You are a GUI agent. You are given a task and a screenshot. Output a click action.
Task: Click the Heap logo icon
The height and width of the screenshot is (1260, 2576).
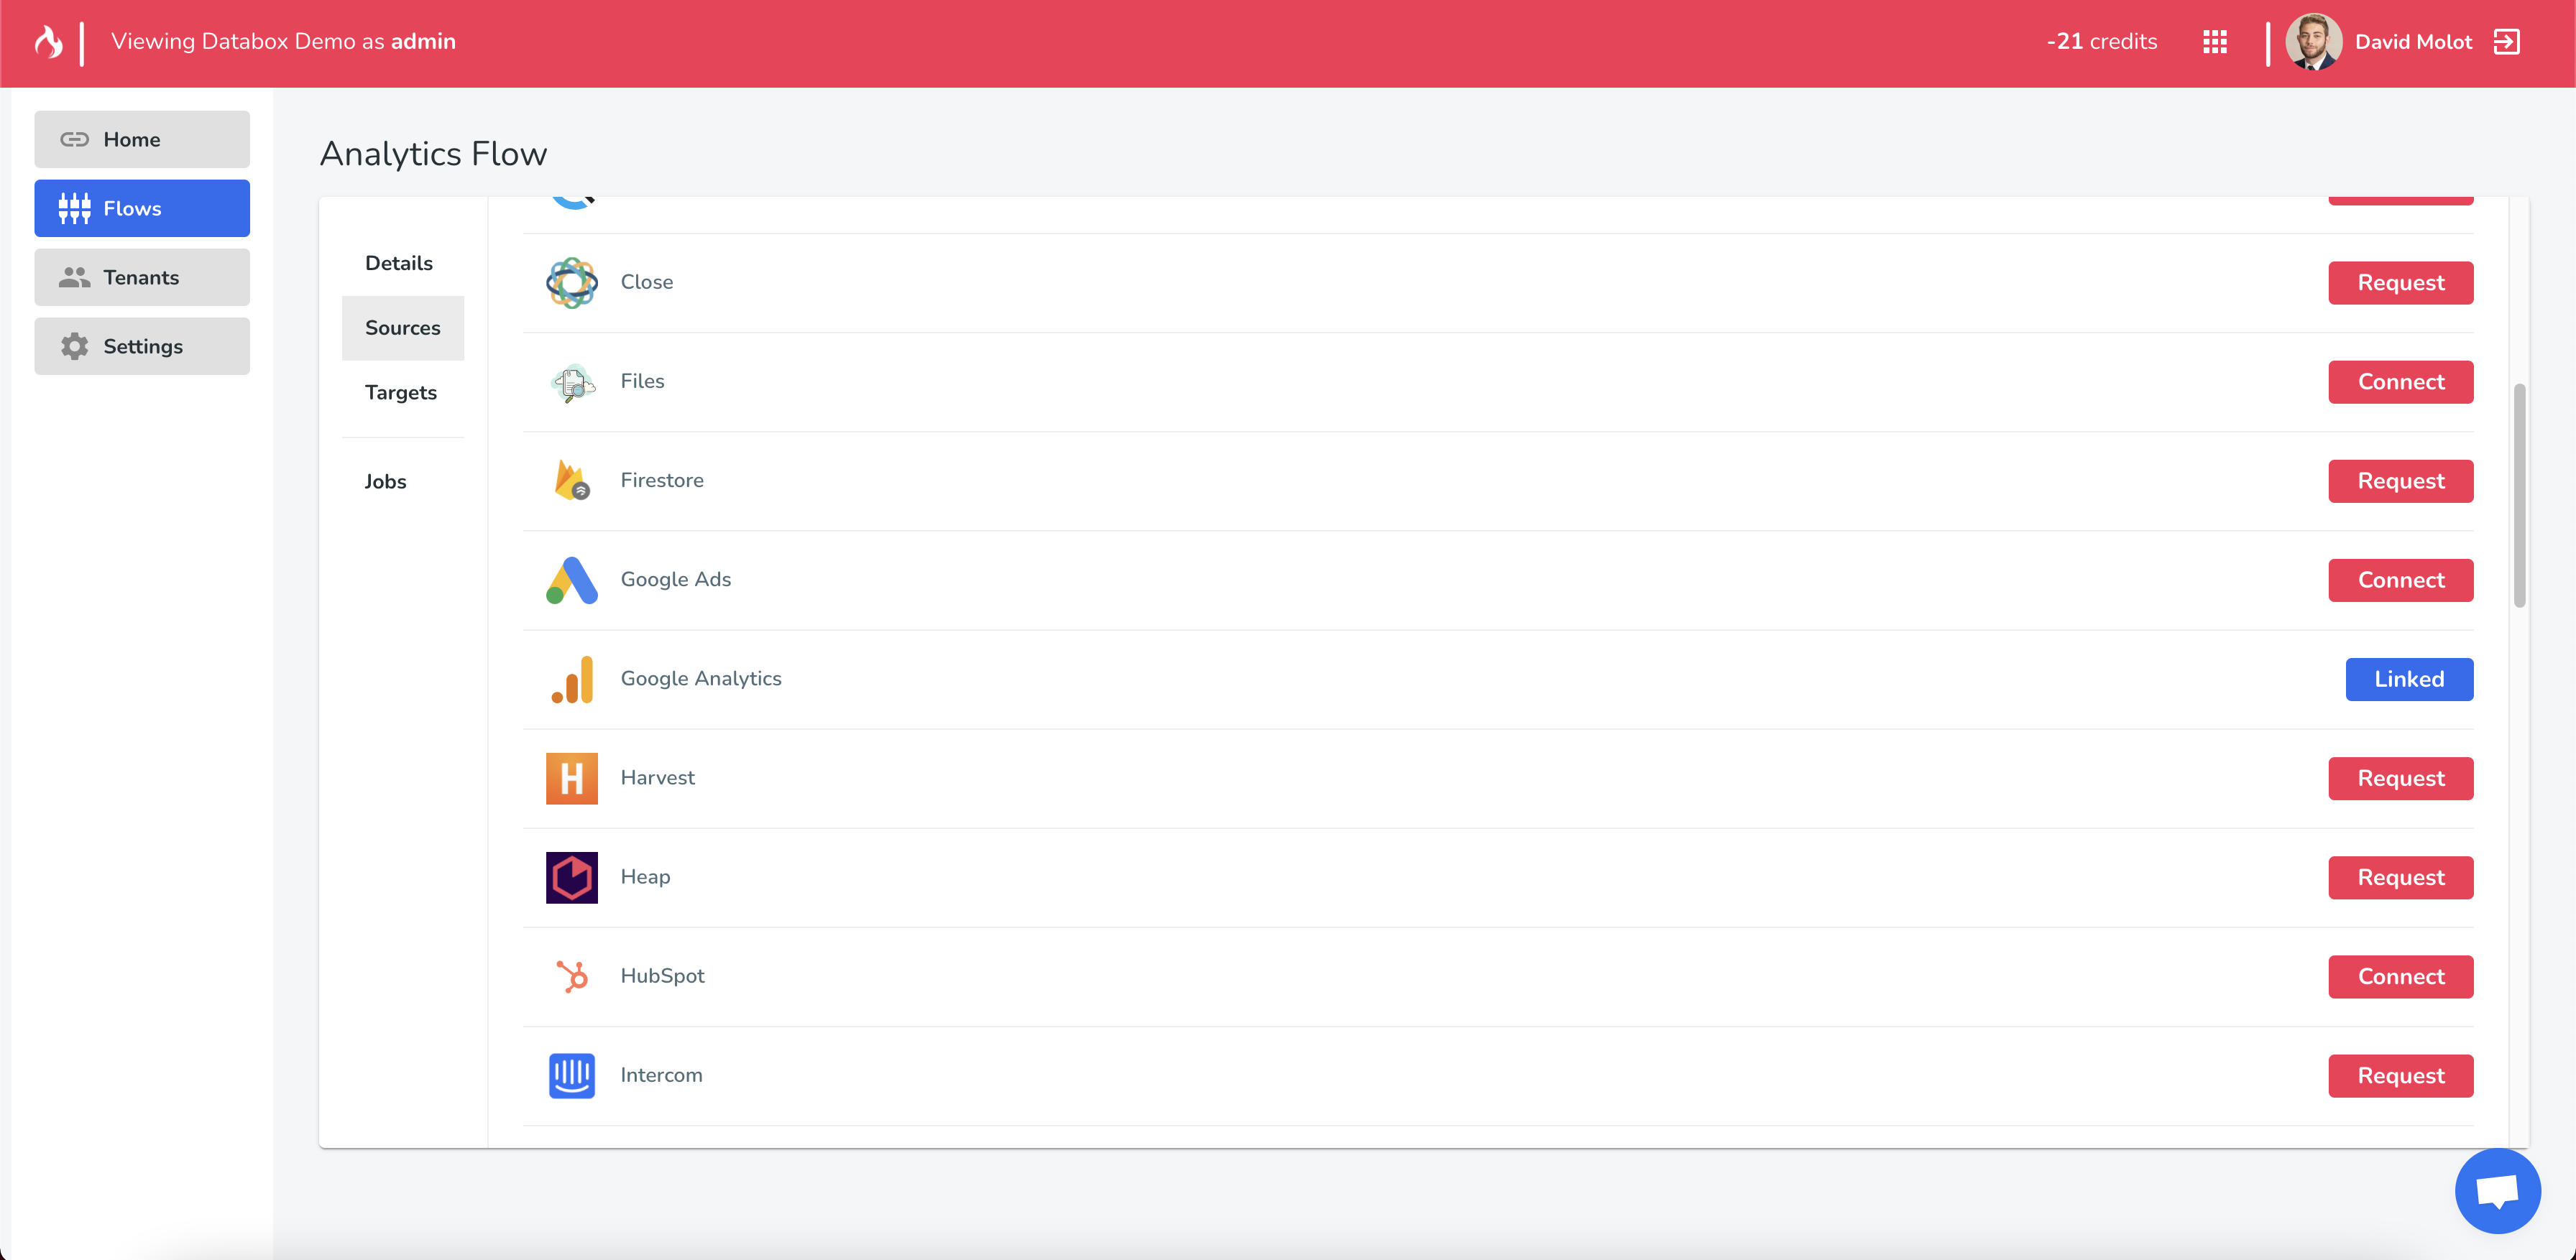[x=571, y=877]
